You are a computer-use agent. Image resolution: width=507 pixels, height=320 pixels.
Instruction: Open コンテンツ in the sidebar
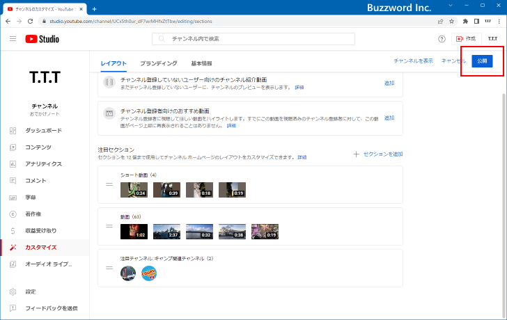[x=45, y=147]
